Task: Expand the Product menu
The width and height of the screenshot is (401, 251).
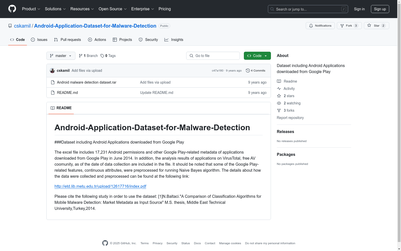Action: [x=31, y=9]
